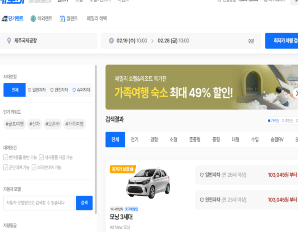Select the 경형 vehicle category tab
The height and width of the screenshot is (232, 298).
pos(154,140)
